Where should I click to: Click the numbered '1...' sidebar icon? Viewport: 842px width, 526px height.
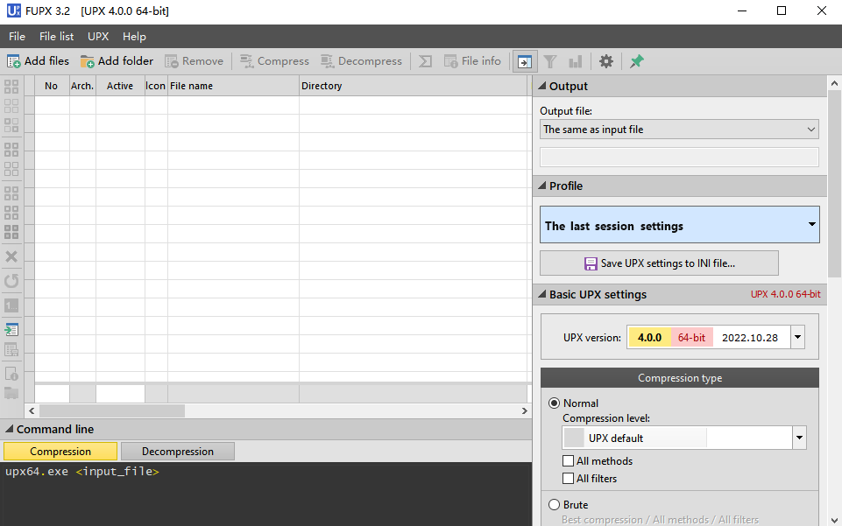point(11,305)
